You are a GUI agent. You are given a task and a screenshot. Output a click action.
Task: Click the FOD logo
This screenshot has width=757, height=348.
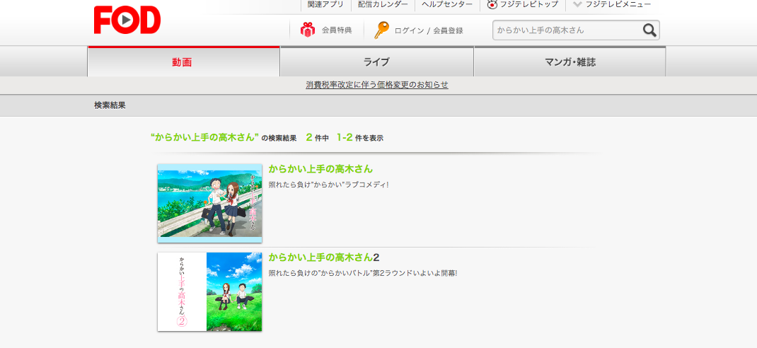[127, 20]
